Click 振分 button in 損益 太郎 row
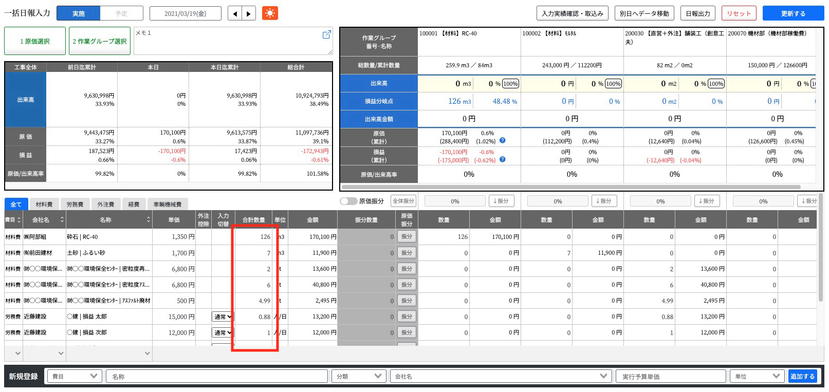The width and height of the screenshot is (829, 392). coord(407,317)
